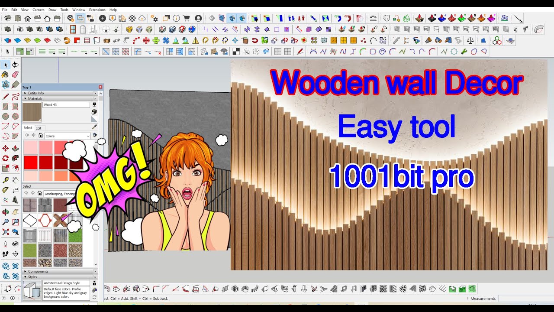
Task: Select the red hexagon paver material thumbnail
Action: 45,220
